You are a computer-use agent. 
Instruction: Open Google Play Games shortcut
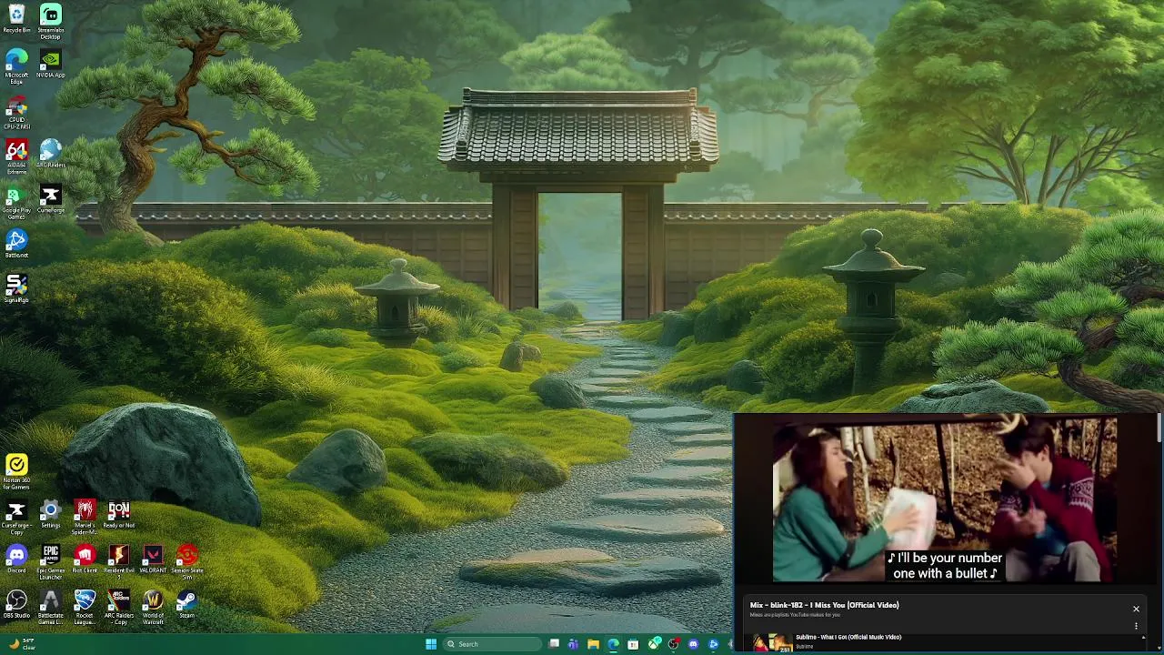[x=16, y=202]
